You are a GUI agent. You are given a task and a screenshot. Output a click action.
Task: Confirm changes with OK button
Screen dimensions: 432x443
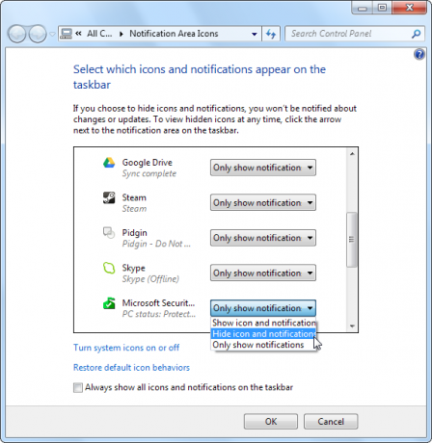tap(271, 421)
